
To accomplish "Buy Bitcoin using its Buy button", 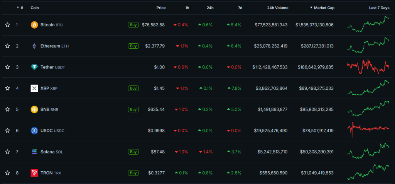I will point(133,25).
